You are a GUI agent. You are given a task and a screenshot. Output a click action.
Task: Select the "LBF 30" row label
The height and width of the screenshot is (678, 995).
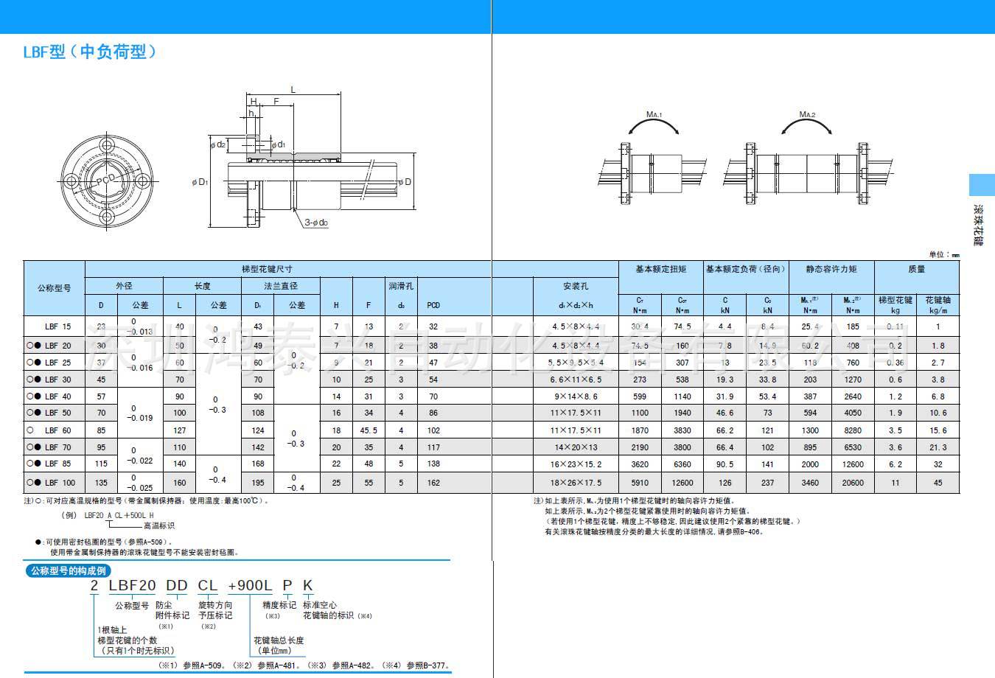[x=58, y=380]
